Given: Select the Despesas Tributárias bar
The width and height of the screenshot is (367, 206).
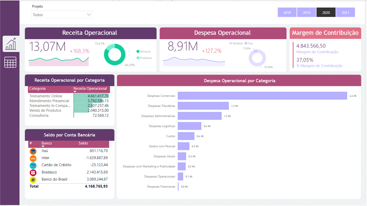Looking at the screenshot, I should click(203, 106).
